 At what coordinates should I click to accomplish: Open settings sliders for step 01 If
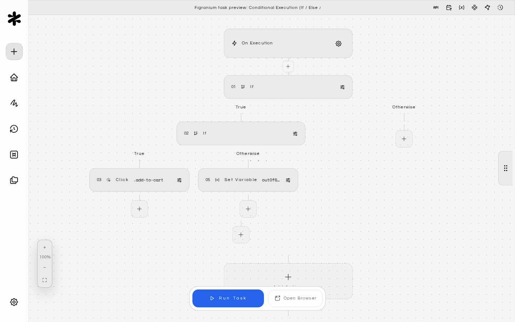point(342,87)
